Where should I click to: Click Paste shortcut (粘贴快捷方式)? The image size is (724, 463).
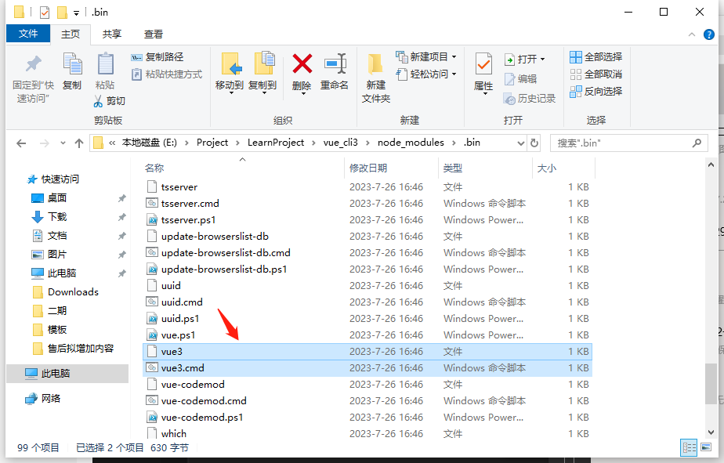[167, 74]
